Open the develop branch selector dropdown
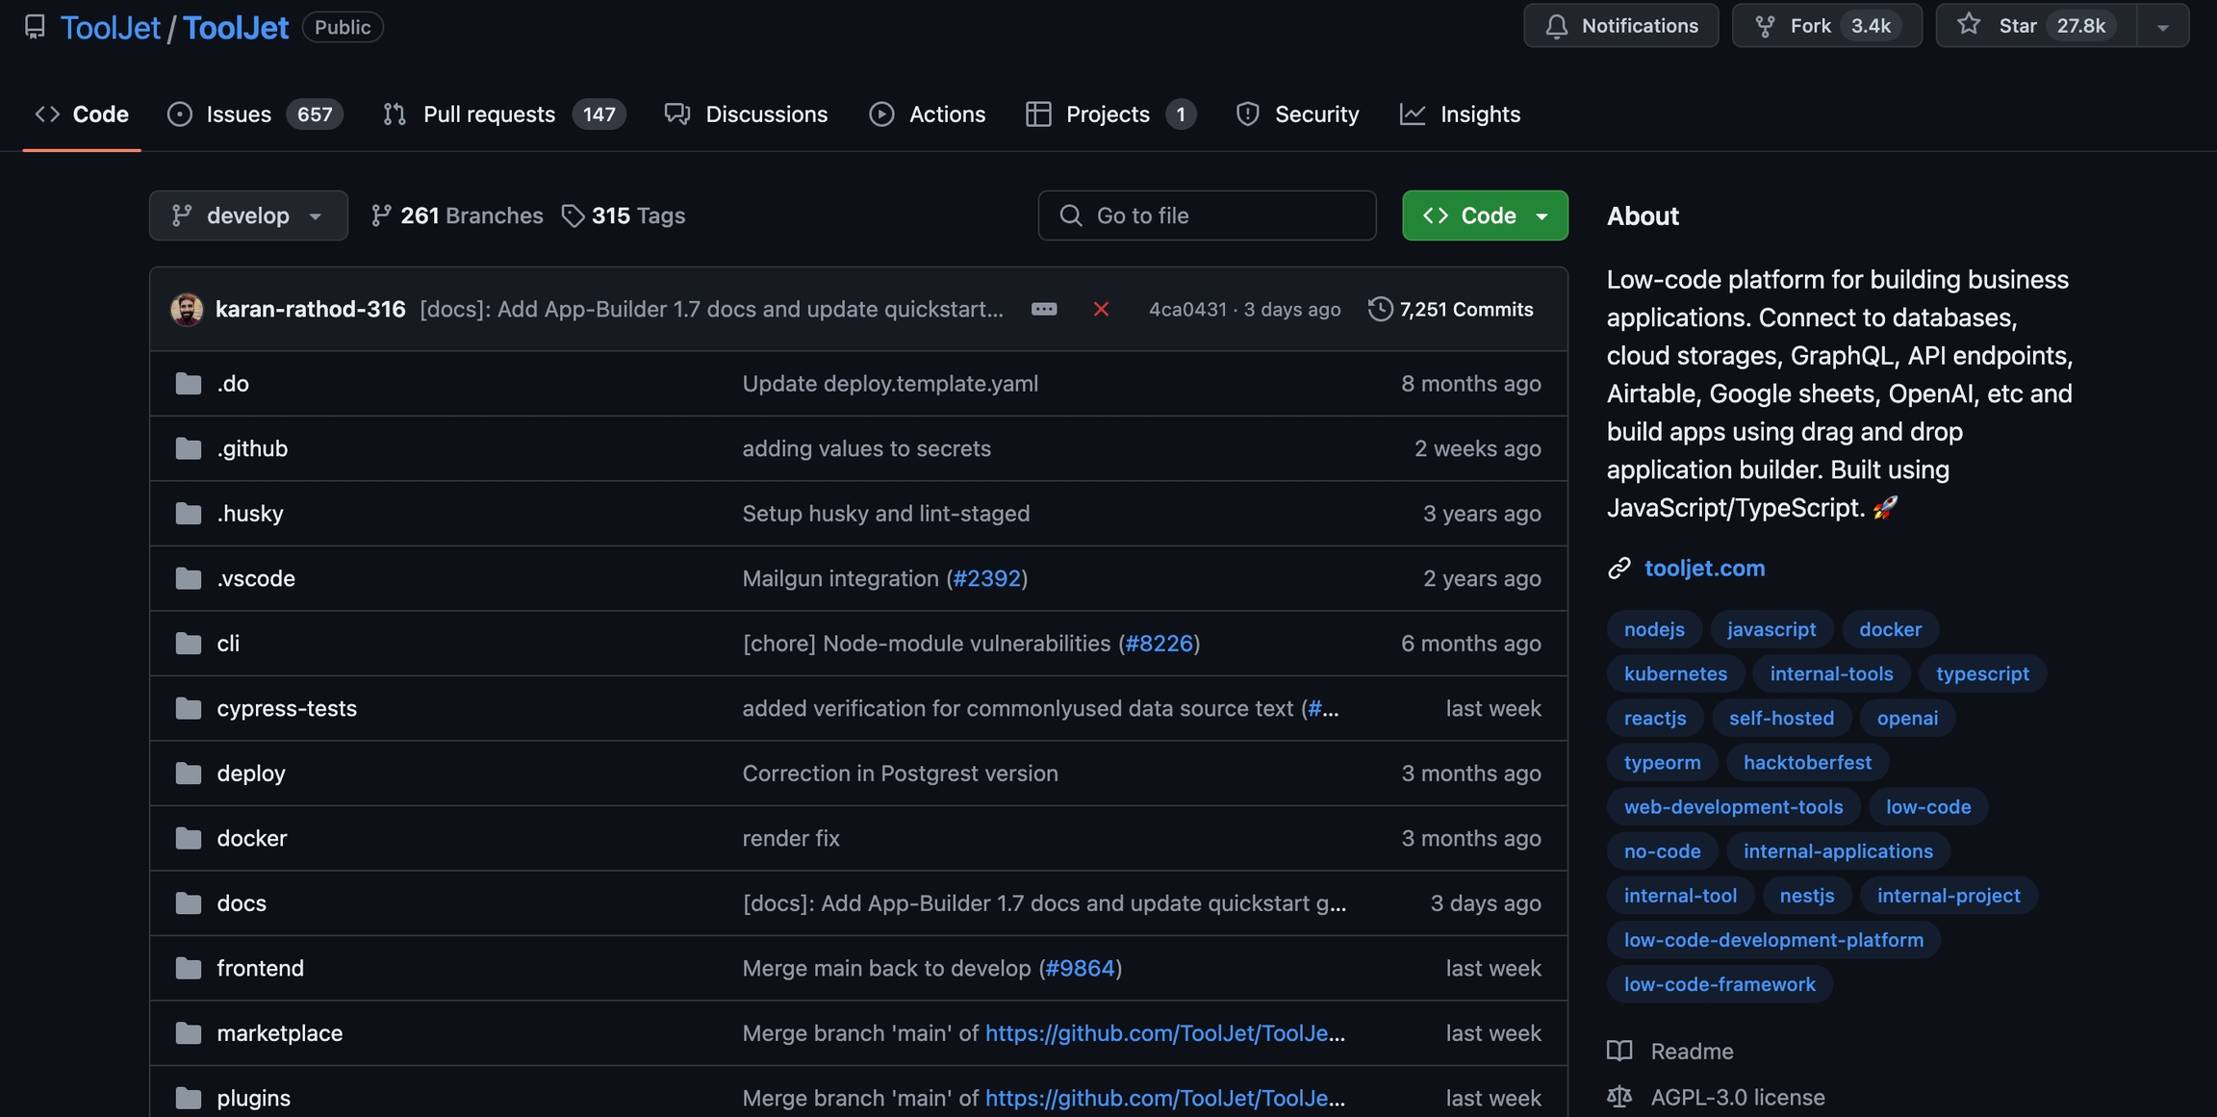The image size is (2217, 1117). click(x=248, y=216)
